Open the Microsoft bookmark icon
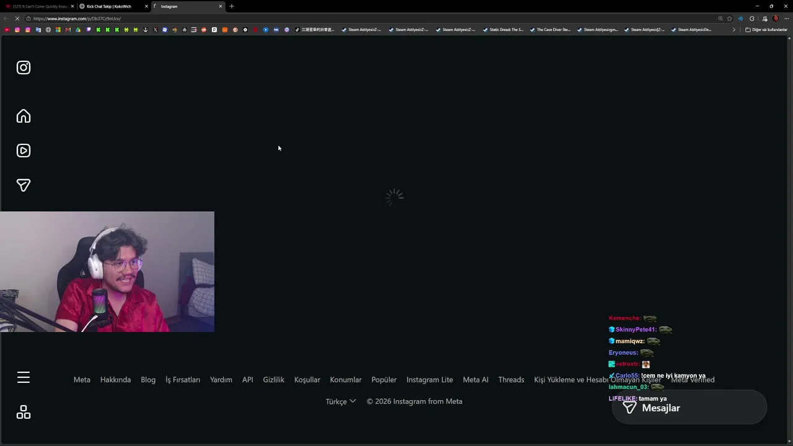 click(x=58, y=30)
